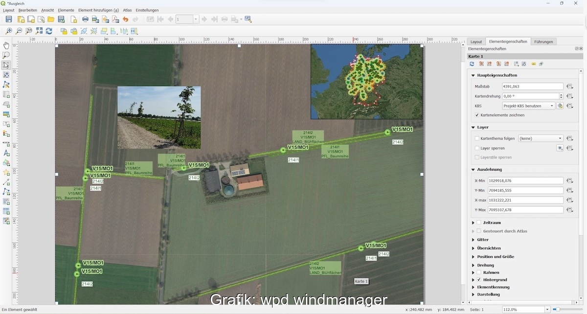The image size is (587, 314).
Task: Choose the Add Legend tool
Action: 6,134
